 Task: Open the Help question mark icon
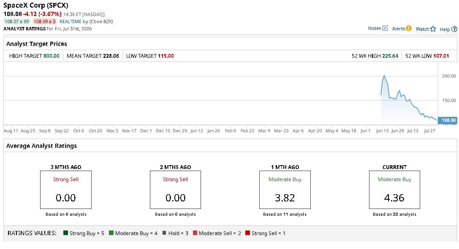point(454,29)
